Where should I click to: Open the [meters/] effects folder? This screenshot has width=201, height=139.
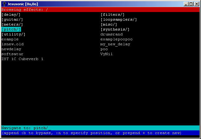(x=12, y=24)
